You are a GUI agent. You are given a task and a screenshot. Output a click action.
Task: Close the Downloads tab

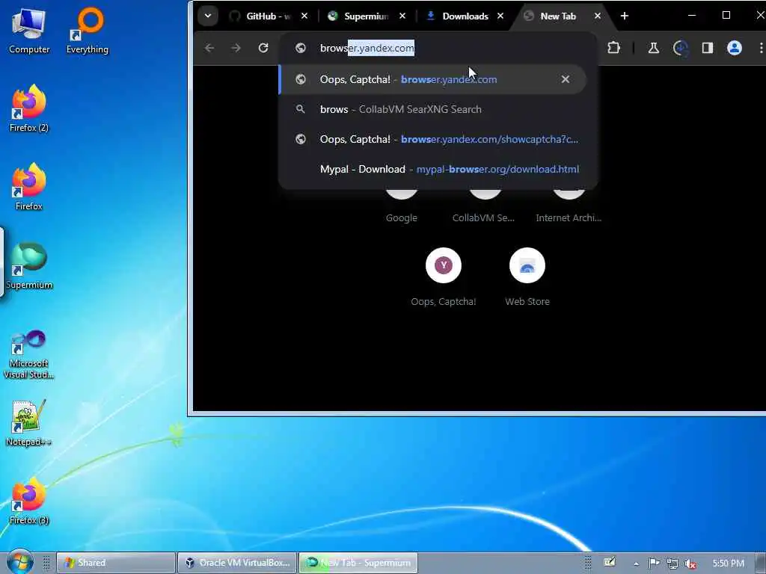pyautogui.click(x=500, y=16)
